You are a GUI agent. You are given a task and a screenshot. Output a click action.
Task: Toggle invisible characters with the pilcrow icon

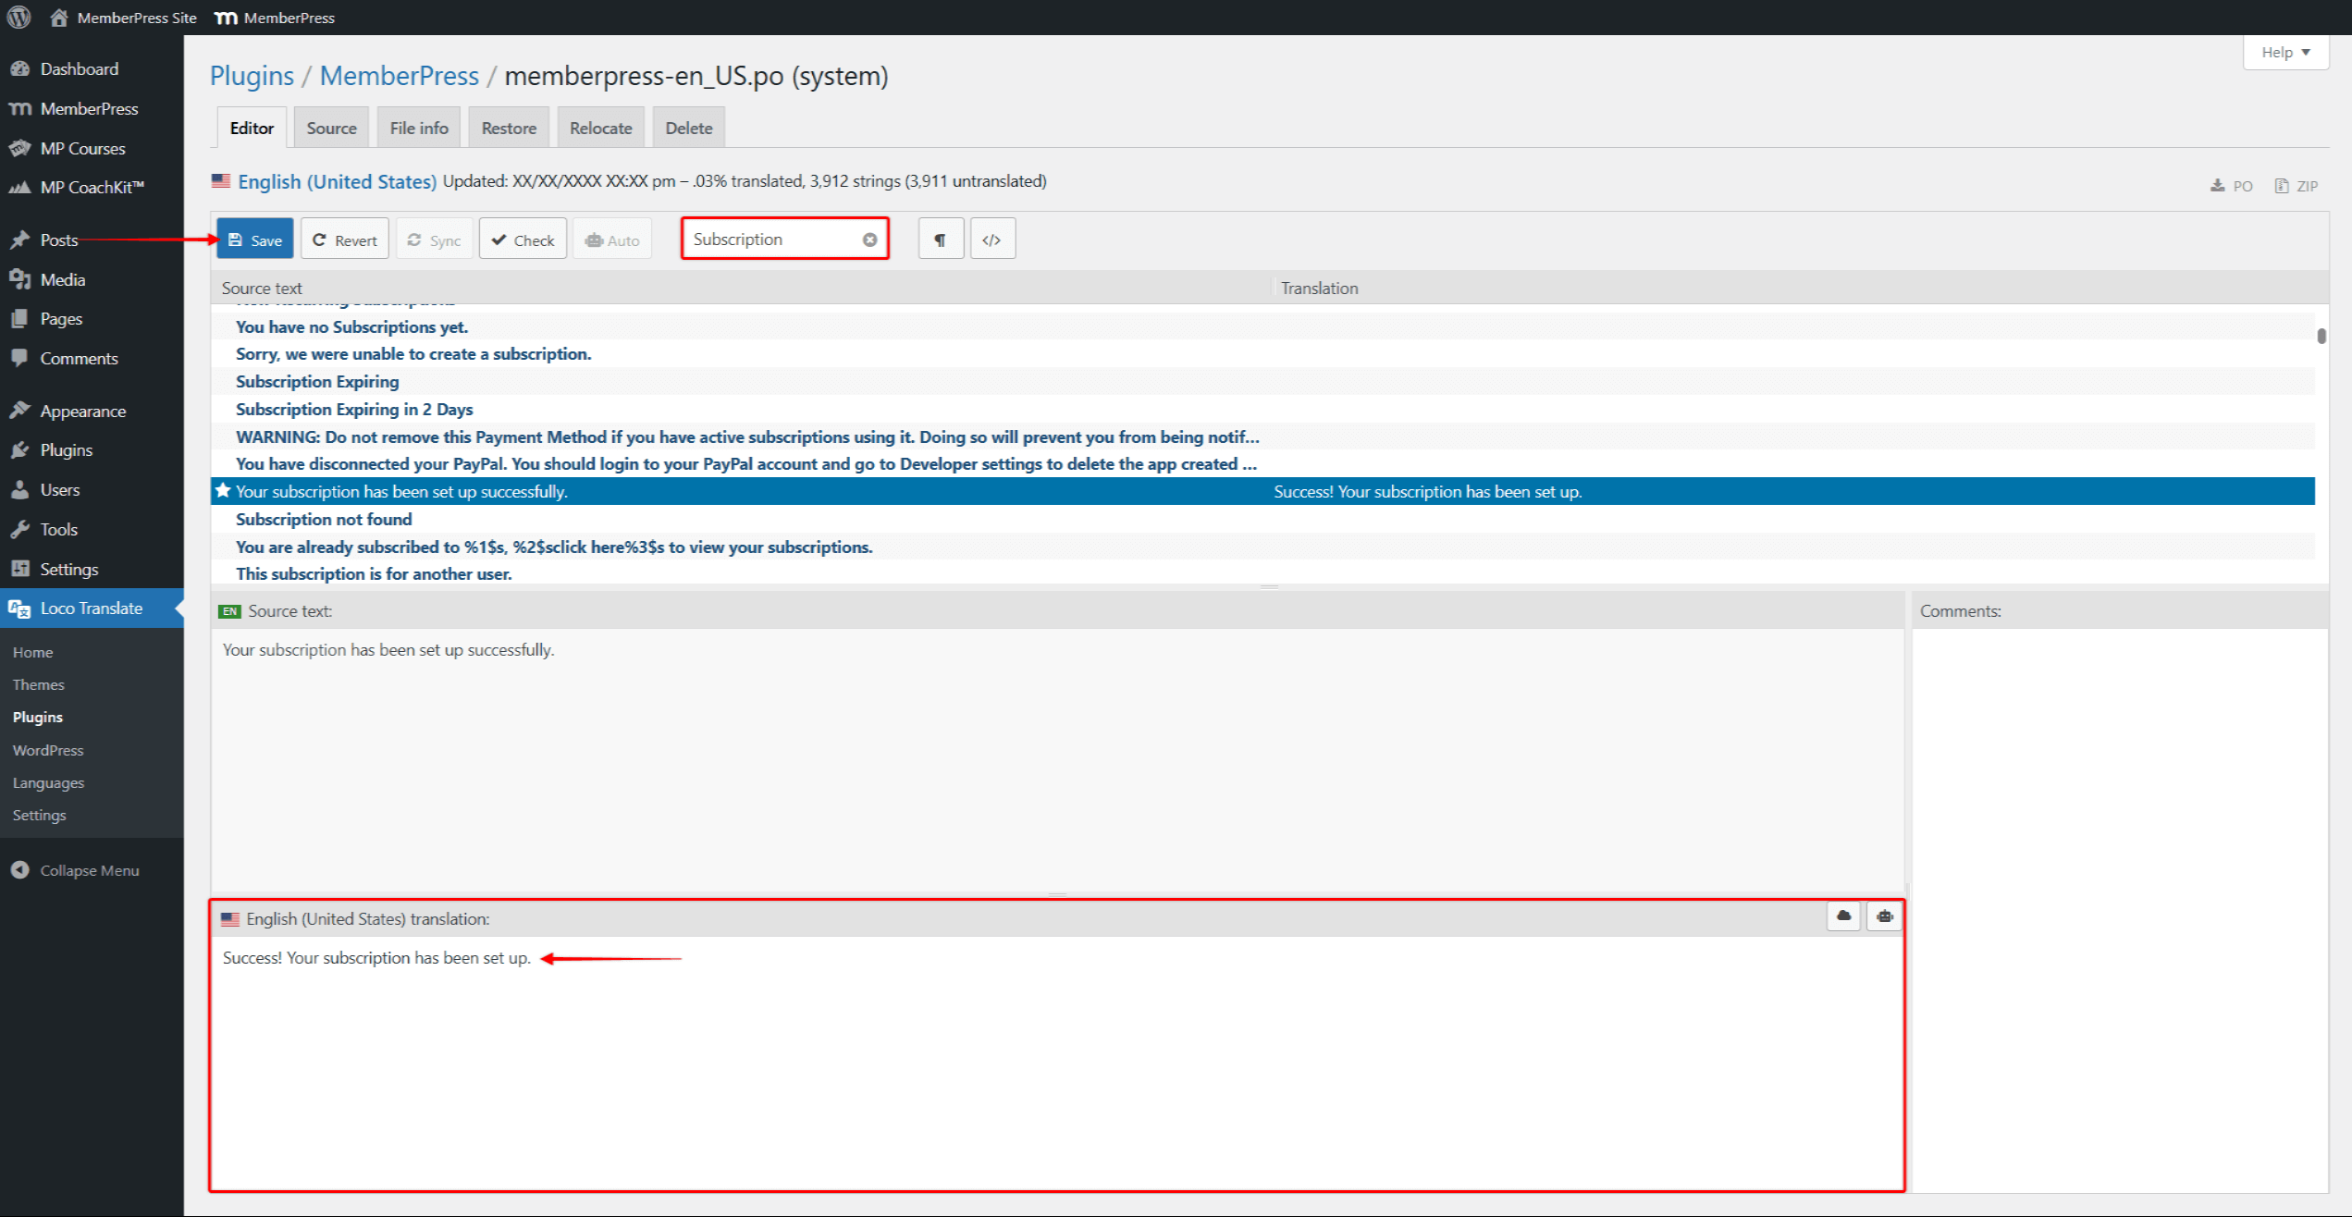(x=940, y=240)
